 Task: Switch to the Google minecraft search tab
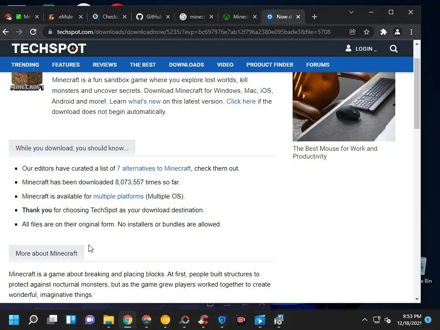tap(197, 17)
